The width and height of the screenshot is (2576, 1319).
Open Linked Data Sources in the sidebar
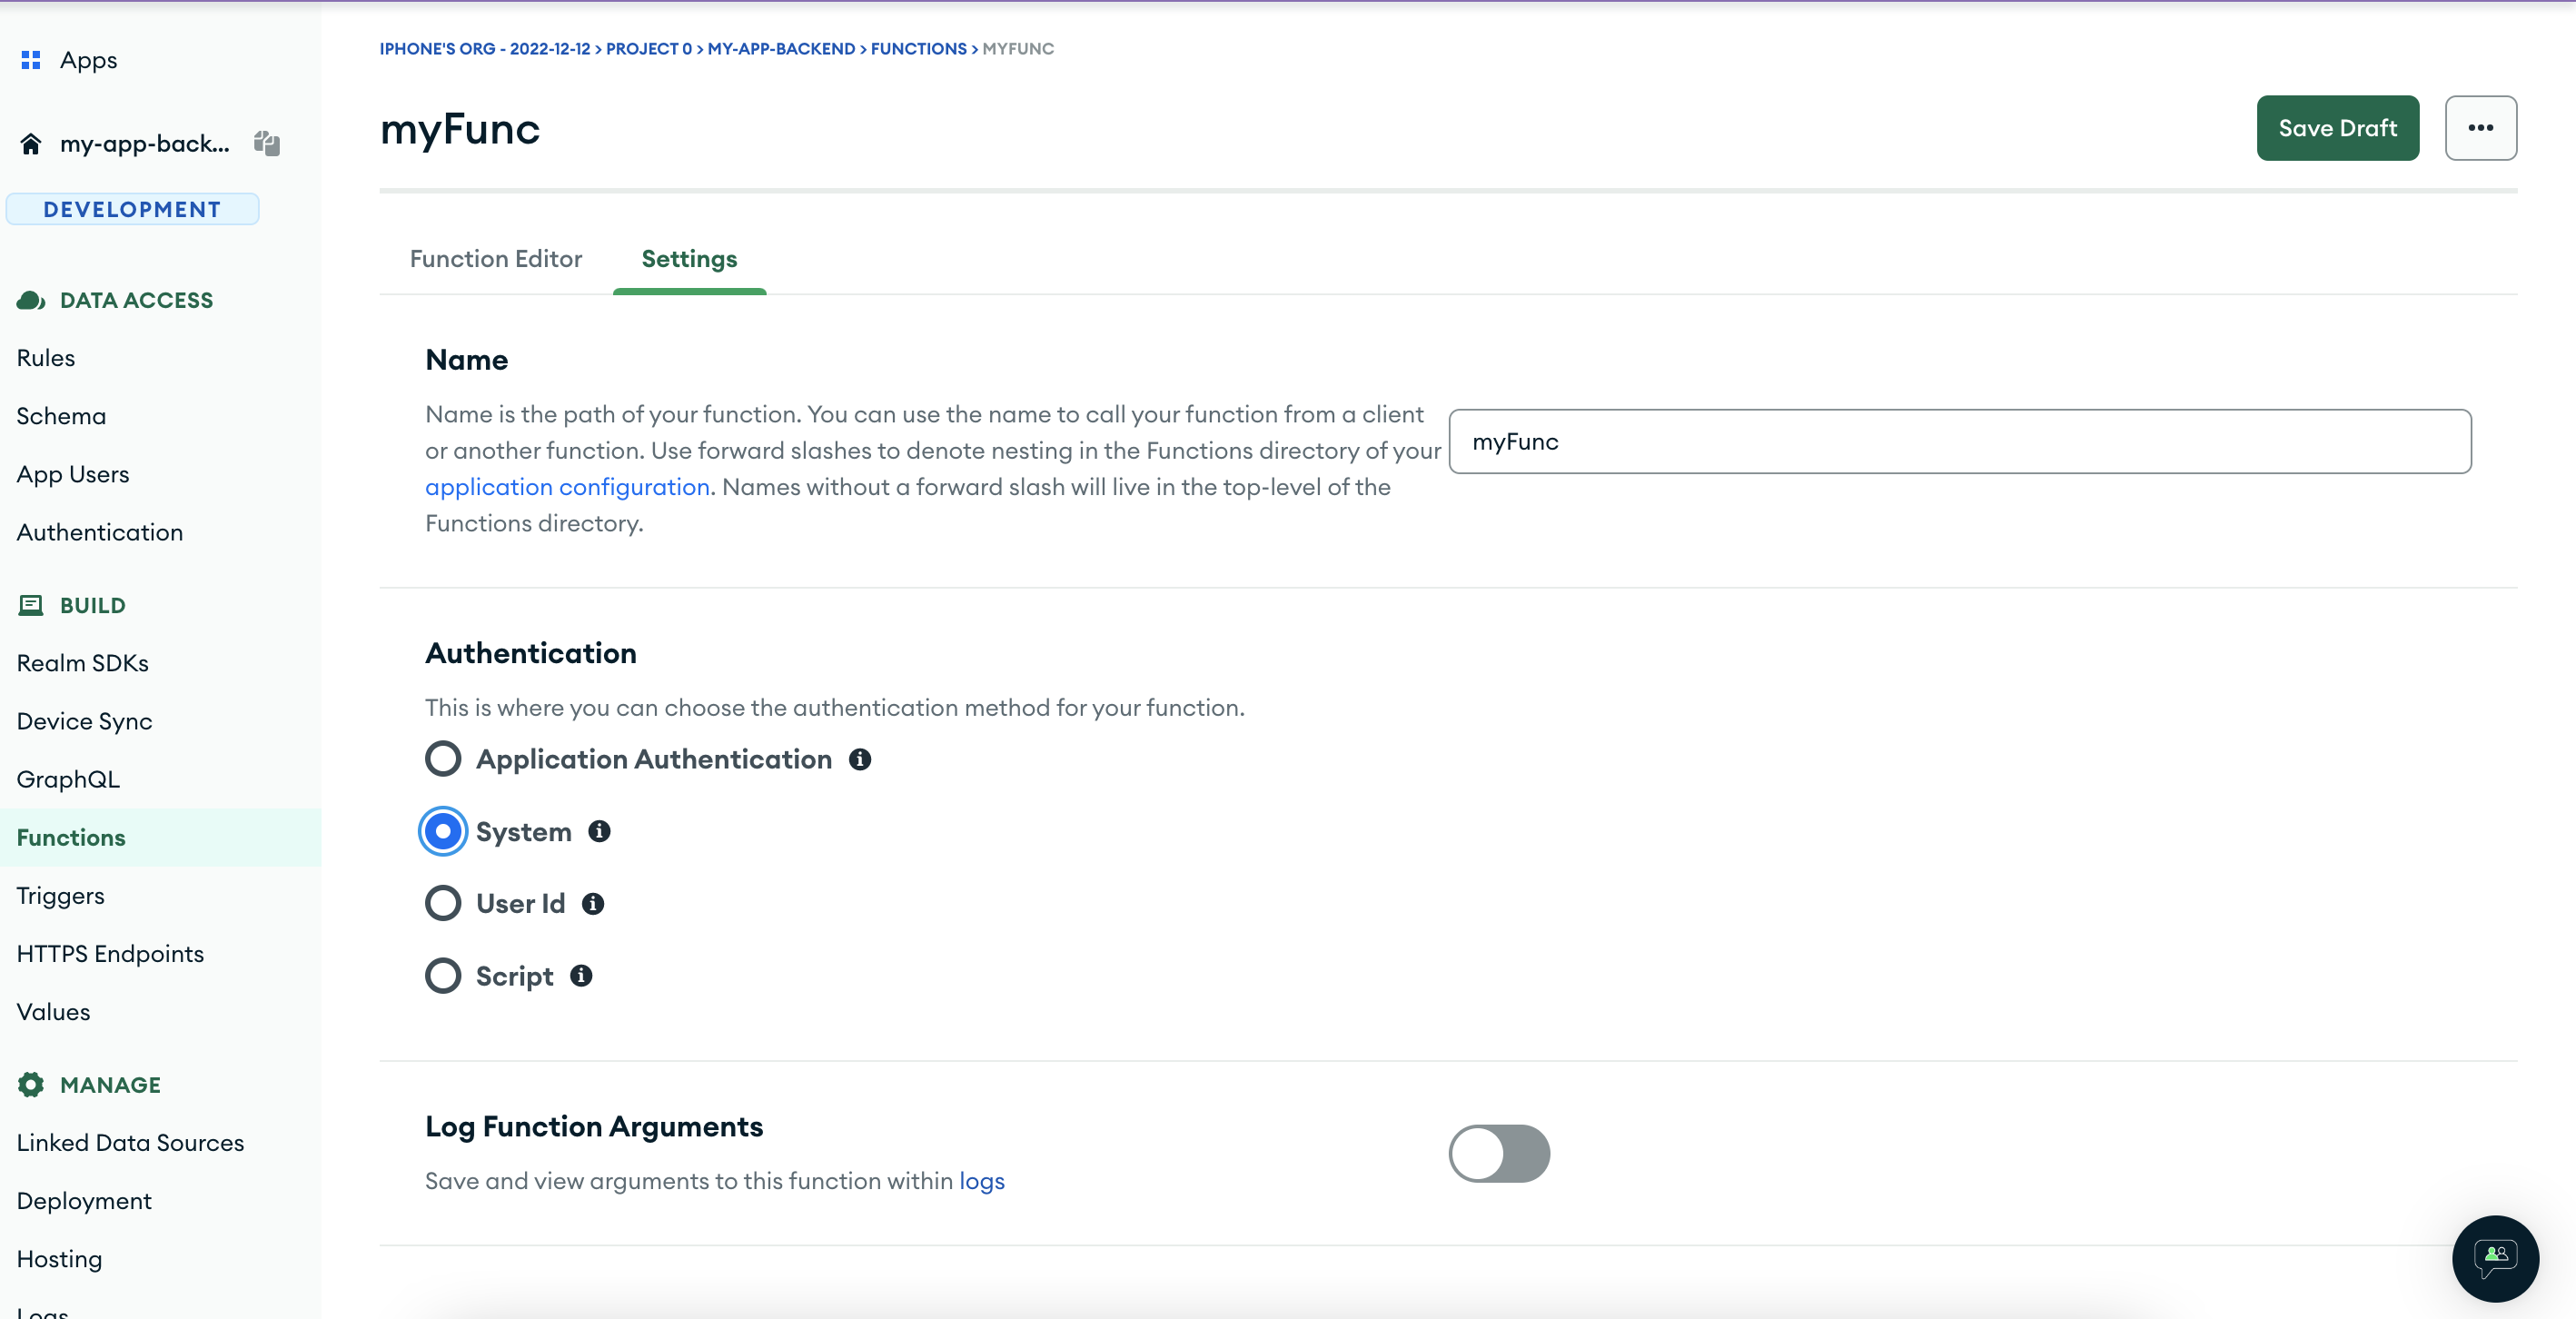click(131, 1143)
